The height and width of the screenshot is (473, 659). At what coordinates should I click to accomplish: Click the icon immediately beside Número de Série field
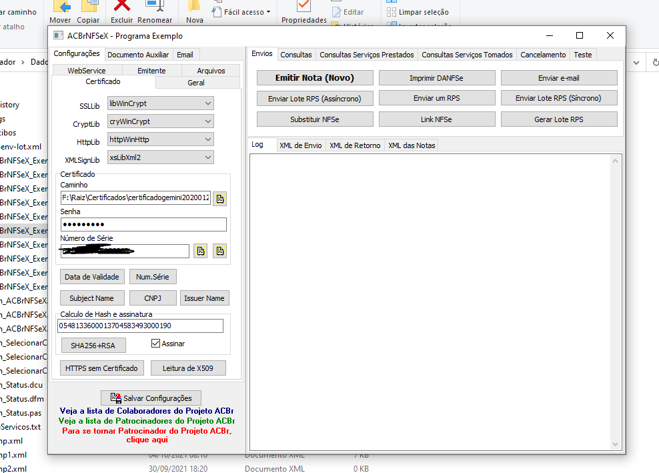click(x=201, y=251)
